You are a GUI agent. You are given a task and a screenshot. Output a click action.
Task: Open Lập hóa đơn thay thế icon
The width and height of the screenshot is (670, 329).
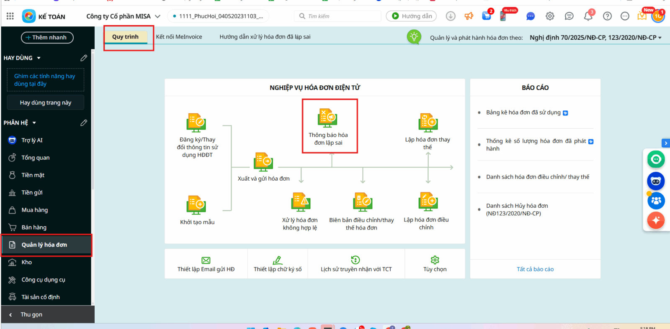click(x=428, y=123)
